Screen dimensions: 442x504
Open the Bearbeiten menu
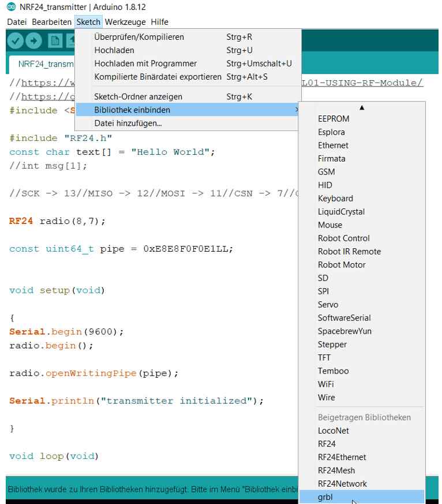point(53,22)
